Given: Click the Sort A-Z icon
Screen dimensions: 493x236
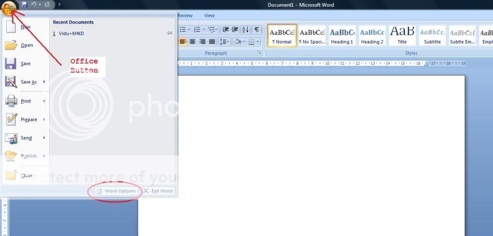Looking at the screenshot, I should 246,29.
